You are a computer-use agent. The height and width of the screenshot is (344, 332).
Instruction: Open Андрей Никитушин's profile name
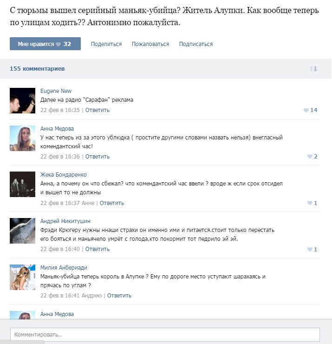(x=65, y=221)
